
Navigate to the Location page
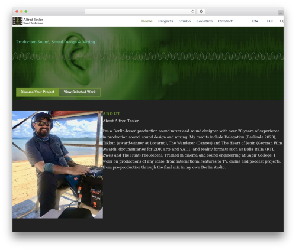click(204, 21)
